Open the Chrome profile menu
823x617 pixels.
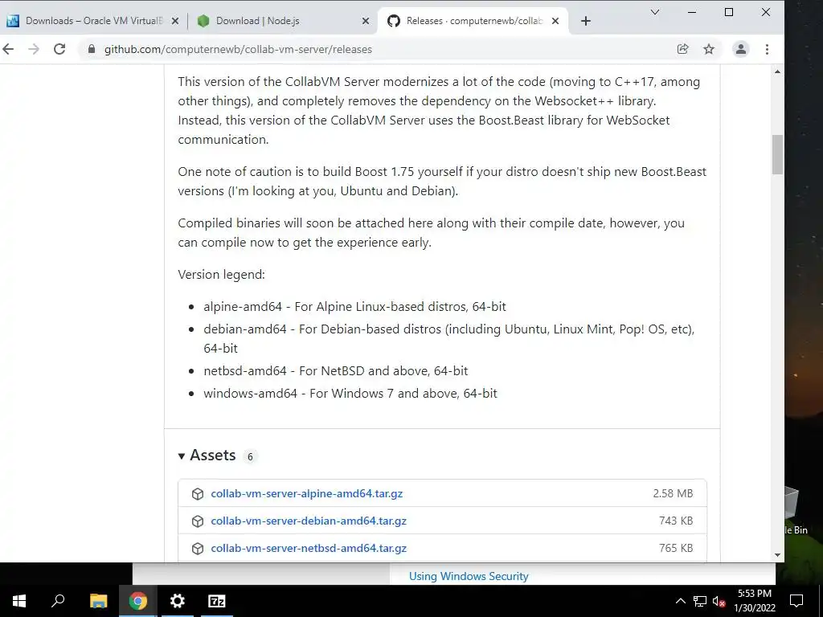[740, 49]
